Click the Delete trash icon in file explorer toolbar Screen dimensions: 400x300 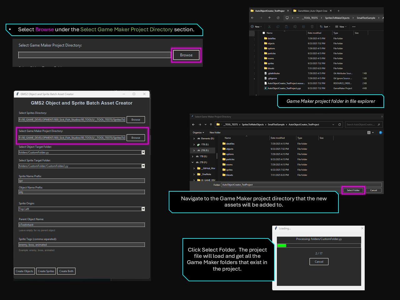tap(312, 27)
